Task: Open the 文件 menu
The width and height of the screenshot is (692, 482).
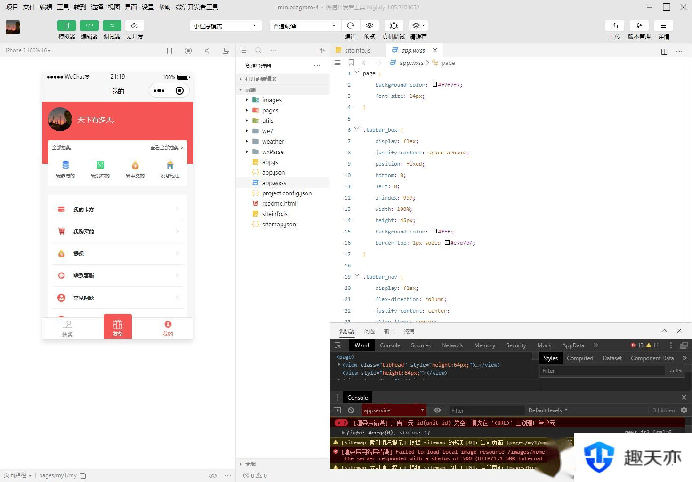Action: point(29,7)
